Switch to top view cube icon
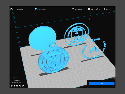Screen dimensions: 125x94 click(x=17, y=86)
